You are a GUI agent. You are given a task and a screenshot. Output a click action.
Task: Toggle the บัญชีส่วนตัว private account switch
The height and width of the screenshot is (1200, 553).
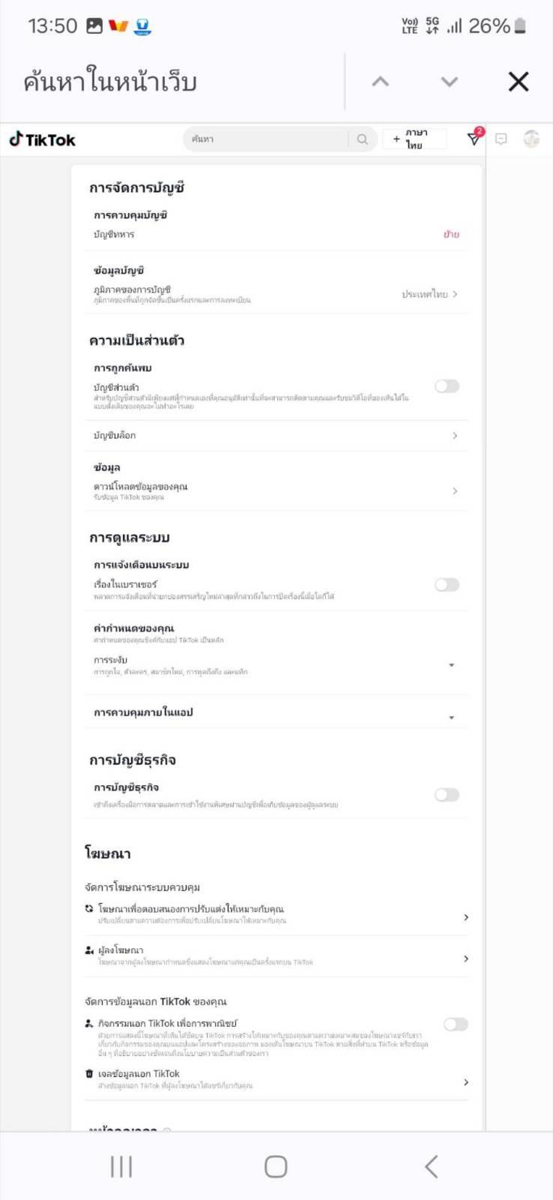point(447,386)
